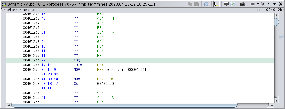This screenshot has height=109, width=285.
Task: Click the CALL target 00400ac0
Action: tap(105, 84)
